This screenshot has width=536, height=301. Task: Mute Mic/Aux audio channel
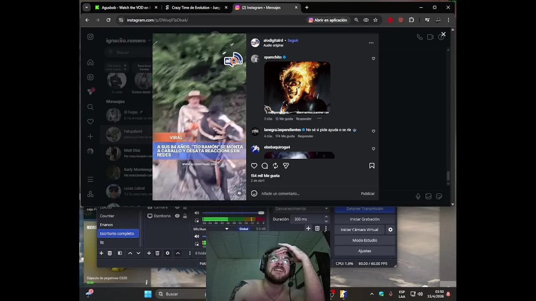coord(197,236)
